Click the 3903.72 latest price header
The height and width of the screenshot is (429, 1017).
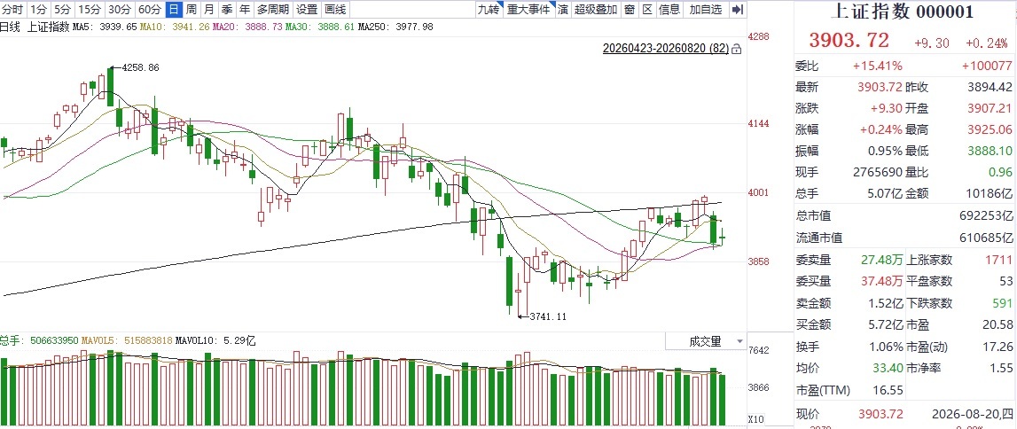tap(849, 40)
